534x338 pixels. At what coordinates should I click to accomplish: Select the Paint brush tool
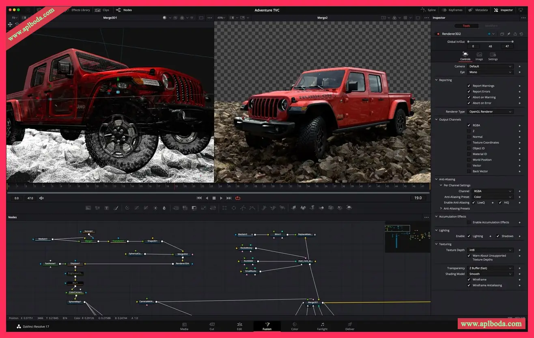pyautogui.click(x=116, y=208)
